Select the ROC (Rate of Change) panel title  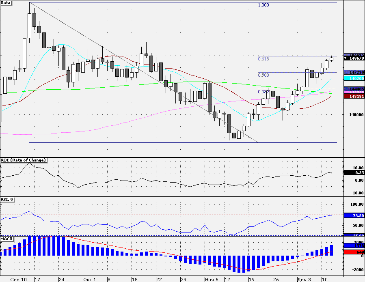(23, 160)
